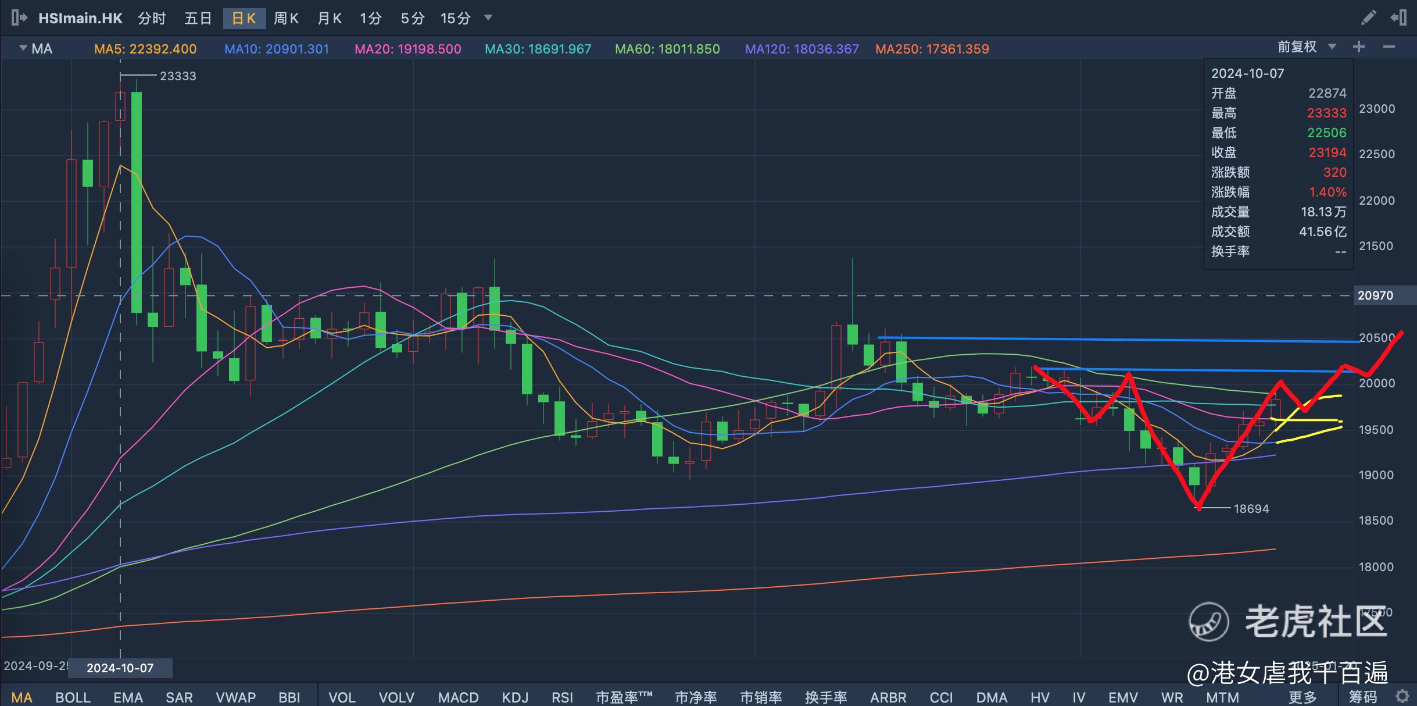Enable the EMA indicator
Viewport: 1417px width, 706px height.
[x=128, y=697]
